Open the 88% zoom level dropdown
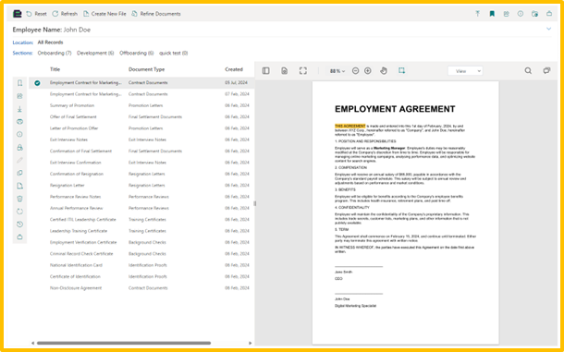564x352 pixels. coord(337,71)
